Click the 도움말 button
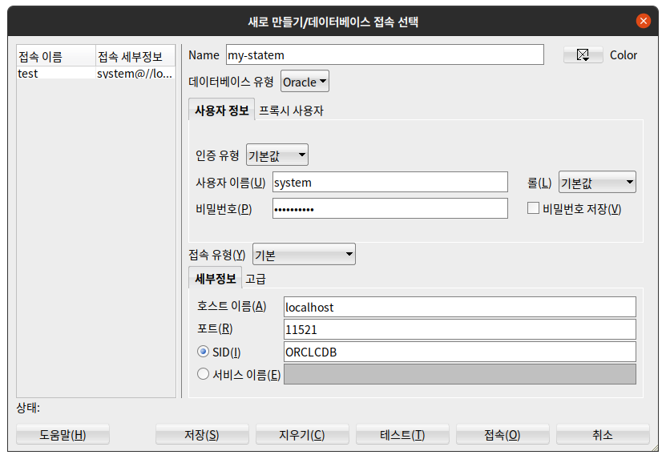 click(63, 435)
